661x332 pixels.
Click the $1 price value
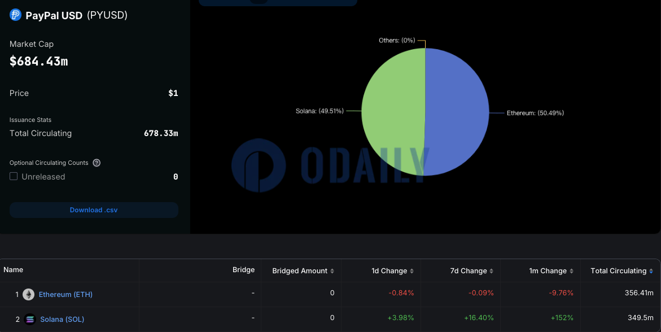click(173, 93)
